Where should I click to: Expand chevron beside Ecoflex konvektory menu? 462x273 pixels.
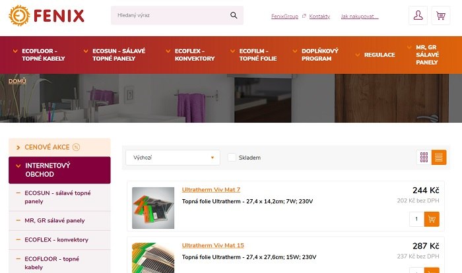click(x=168, y=51)
